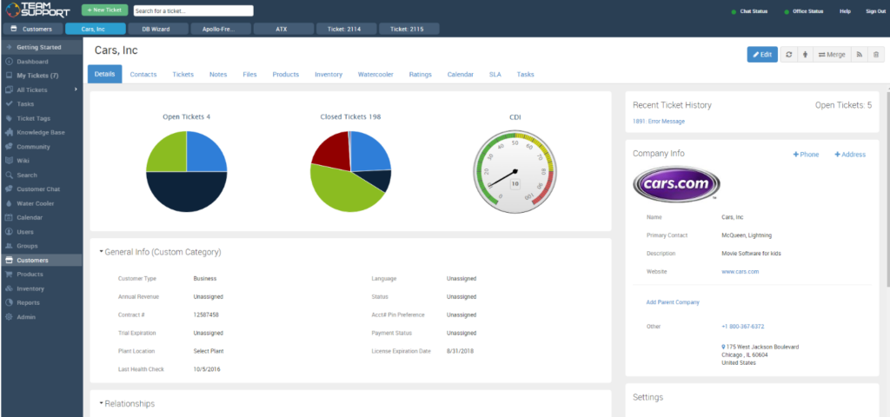Click the Tasks checkmark icon in sidebar
The height and width of the screenshot is (417, 890).
[x=9, y=104]
